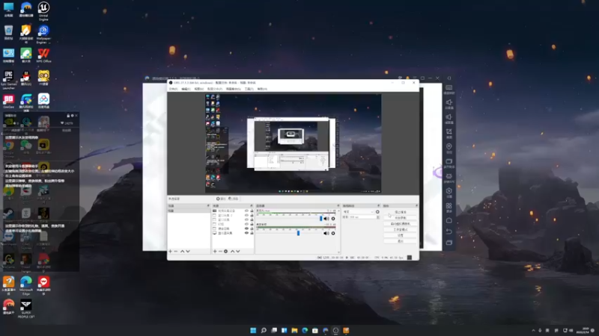Pop out the Scene Transitions dock panel
This screenshot has width=599, height=336.
pos(379,206)
